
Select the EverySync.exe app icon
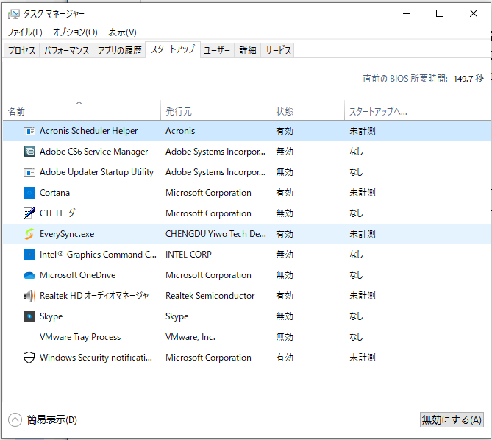(x=29, y=234)
